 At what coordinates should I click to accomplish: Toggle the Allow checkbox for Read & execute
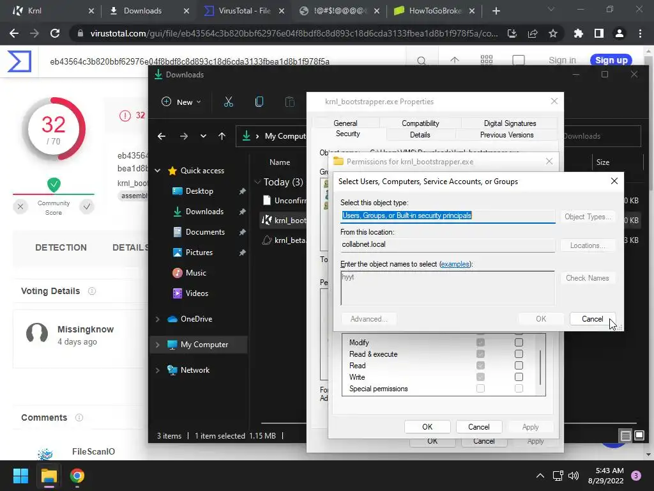480,354
